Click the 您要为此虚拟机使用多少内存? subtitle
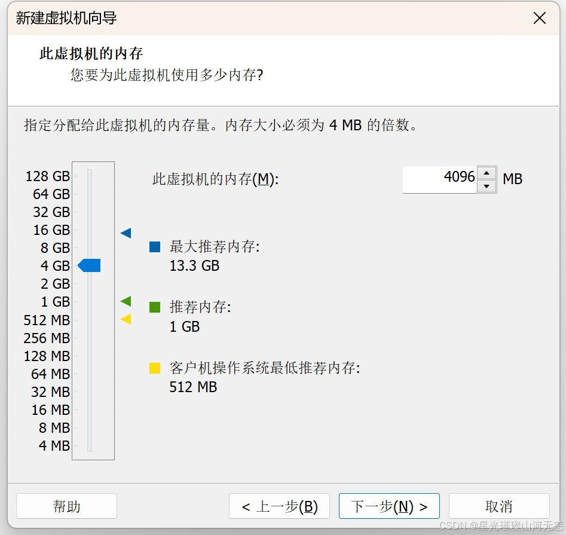The width and height of the screenshot is (566, 535). tap(167, 75)
